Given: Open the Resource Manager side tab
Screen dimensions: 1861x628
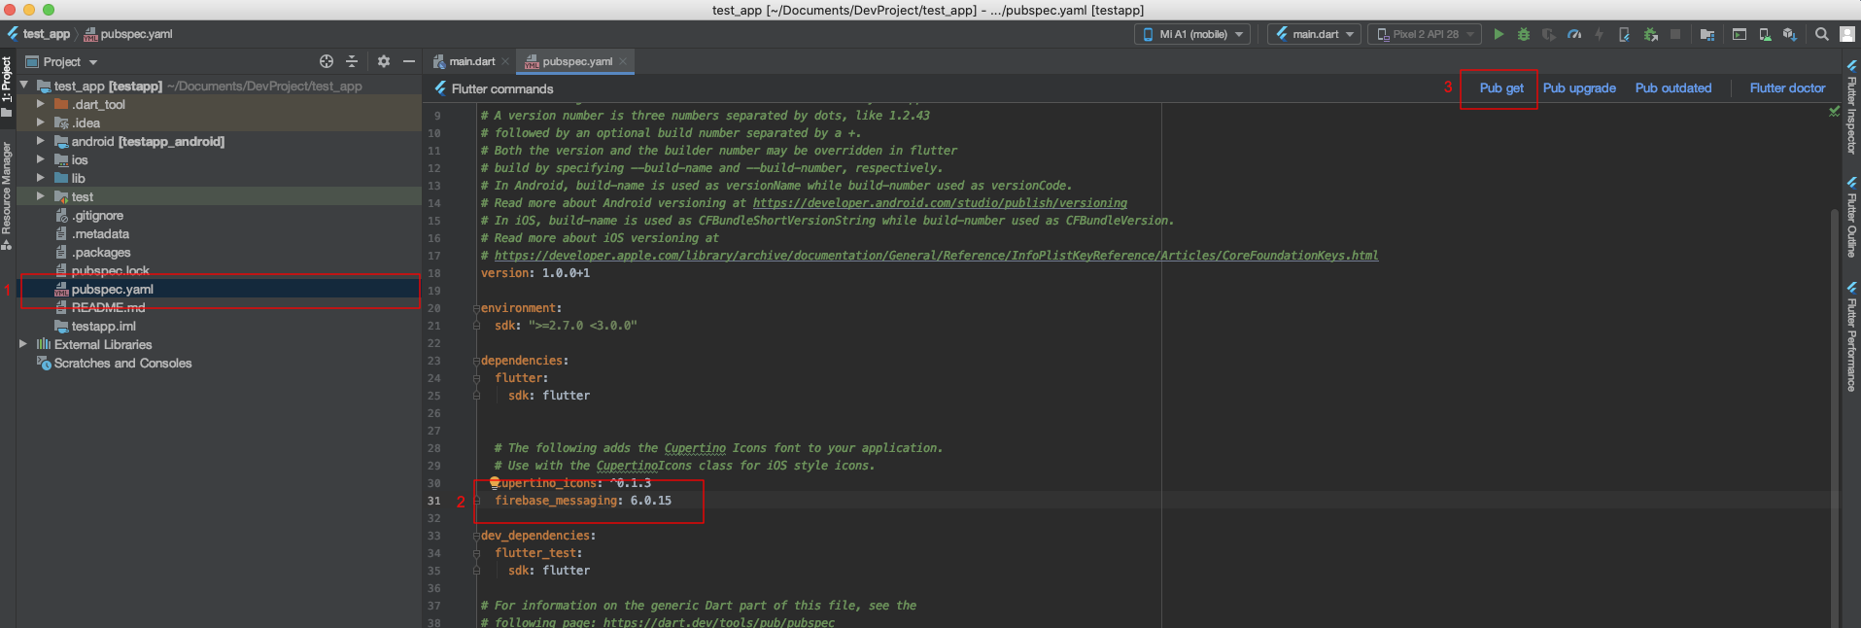Looking at the screenshot, I should (7, 196).
